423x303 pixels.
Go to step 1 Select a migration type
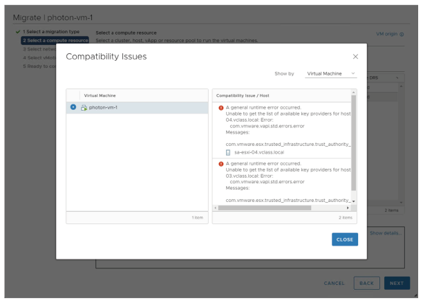coord(51,32)
